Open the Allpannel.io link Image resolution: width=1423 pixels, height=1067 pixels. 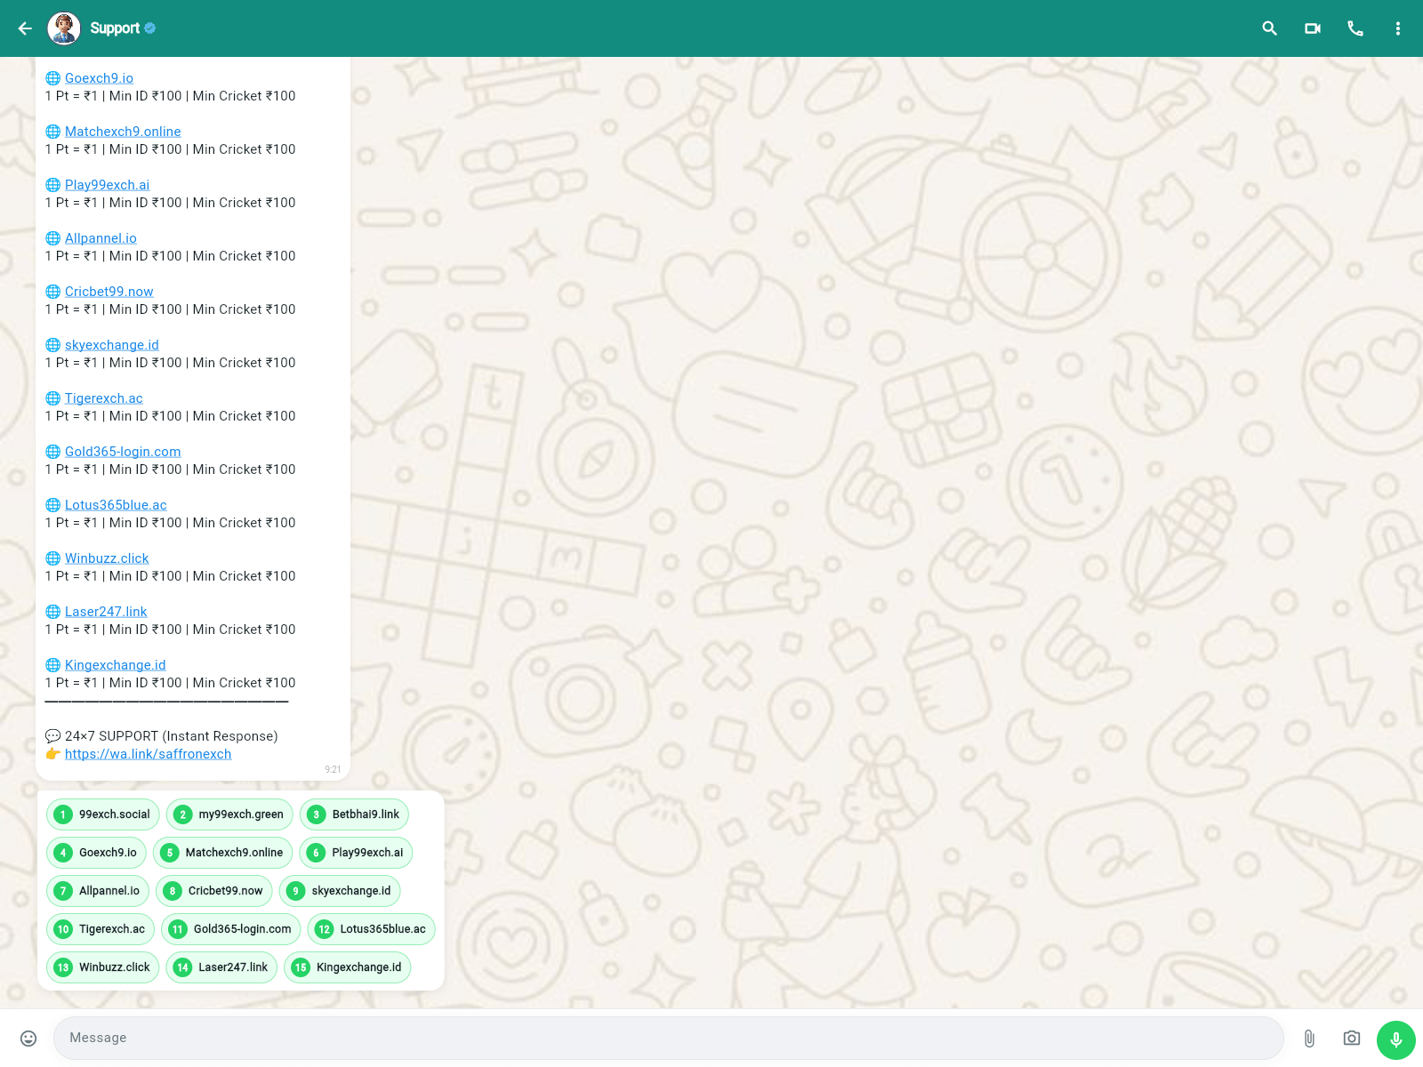(100, 238)
